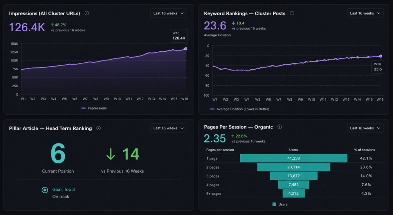The height and width of the screenshot is (215, 393).
Task: Toggle Average Position (Lower is Better) legend
Action: [x=239, y=109]
